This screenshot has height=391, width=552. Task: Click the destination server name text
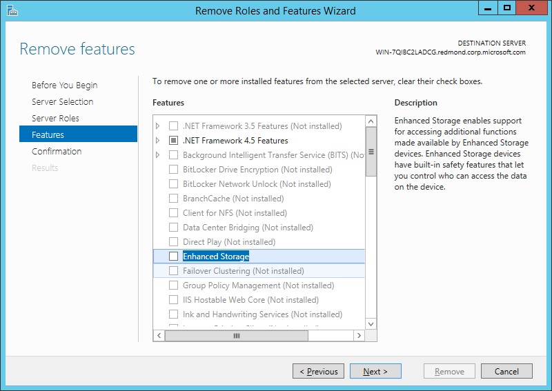(x=451, y=52)
